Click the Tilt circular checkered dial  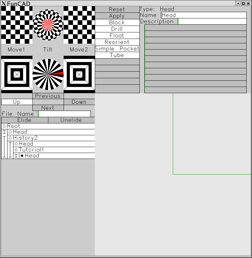[48, 25]
